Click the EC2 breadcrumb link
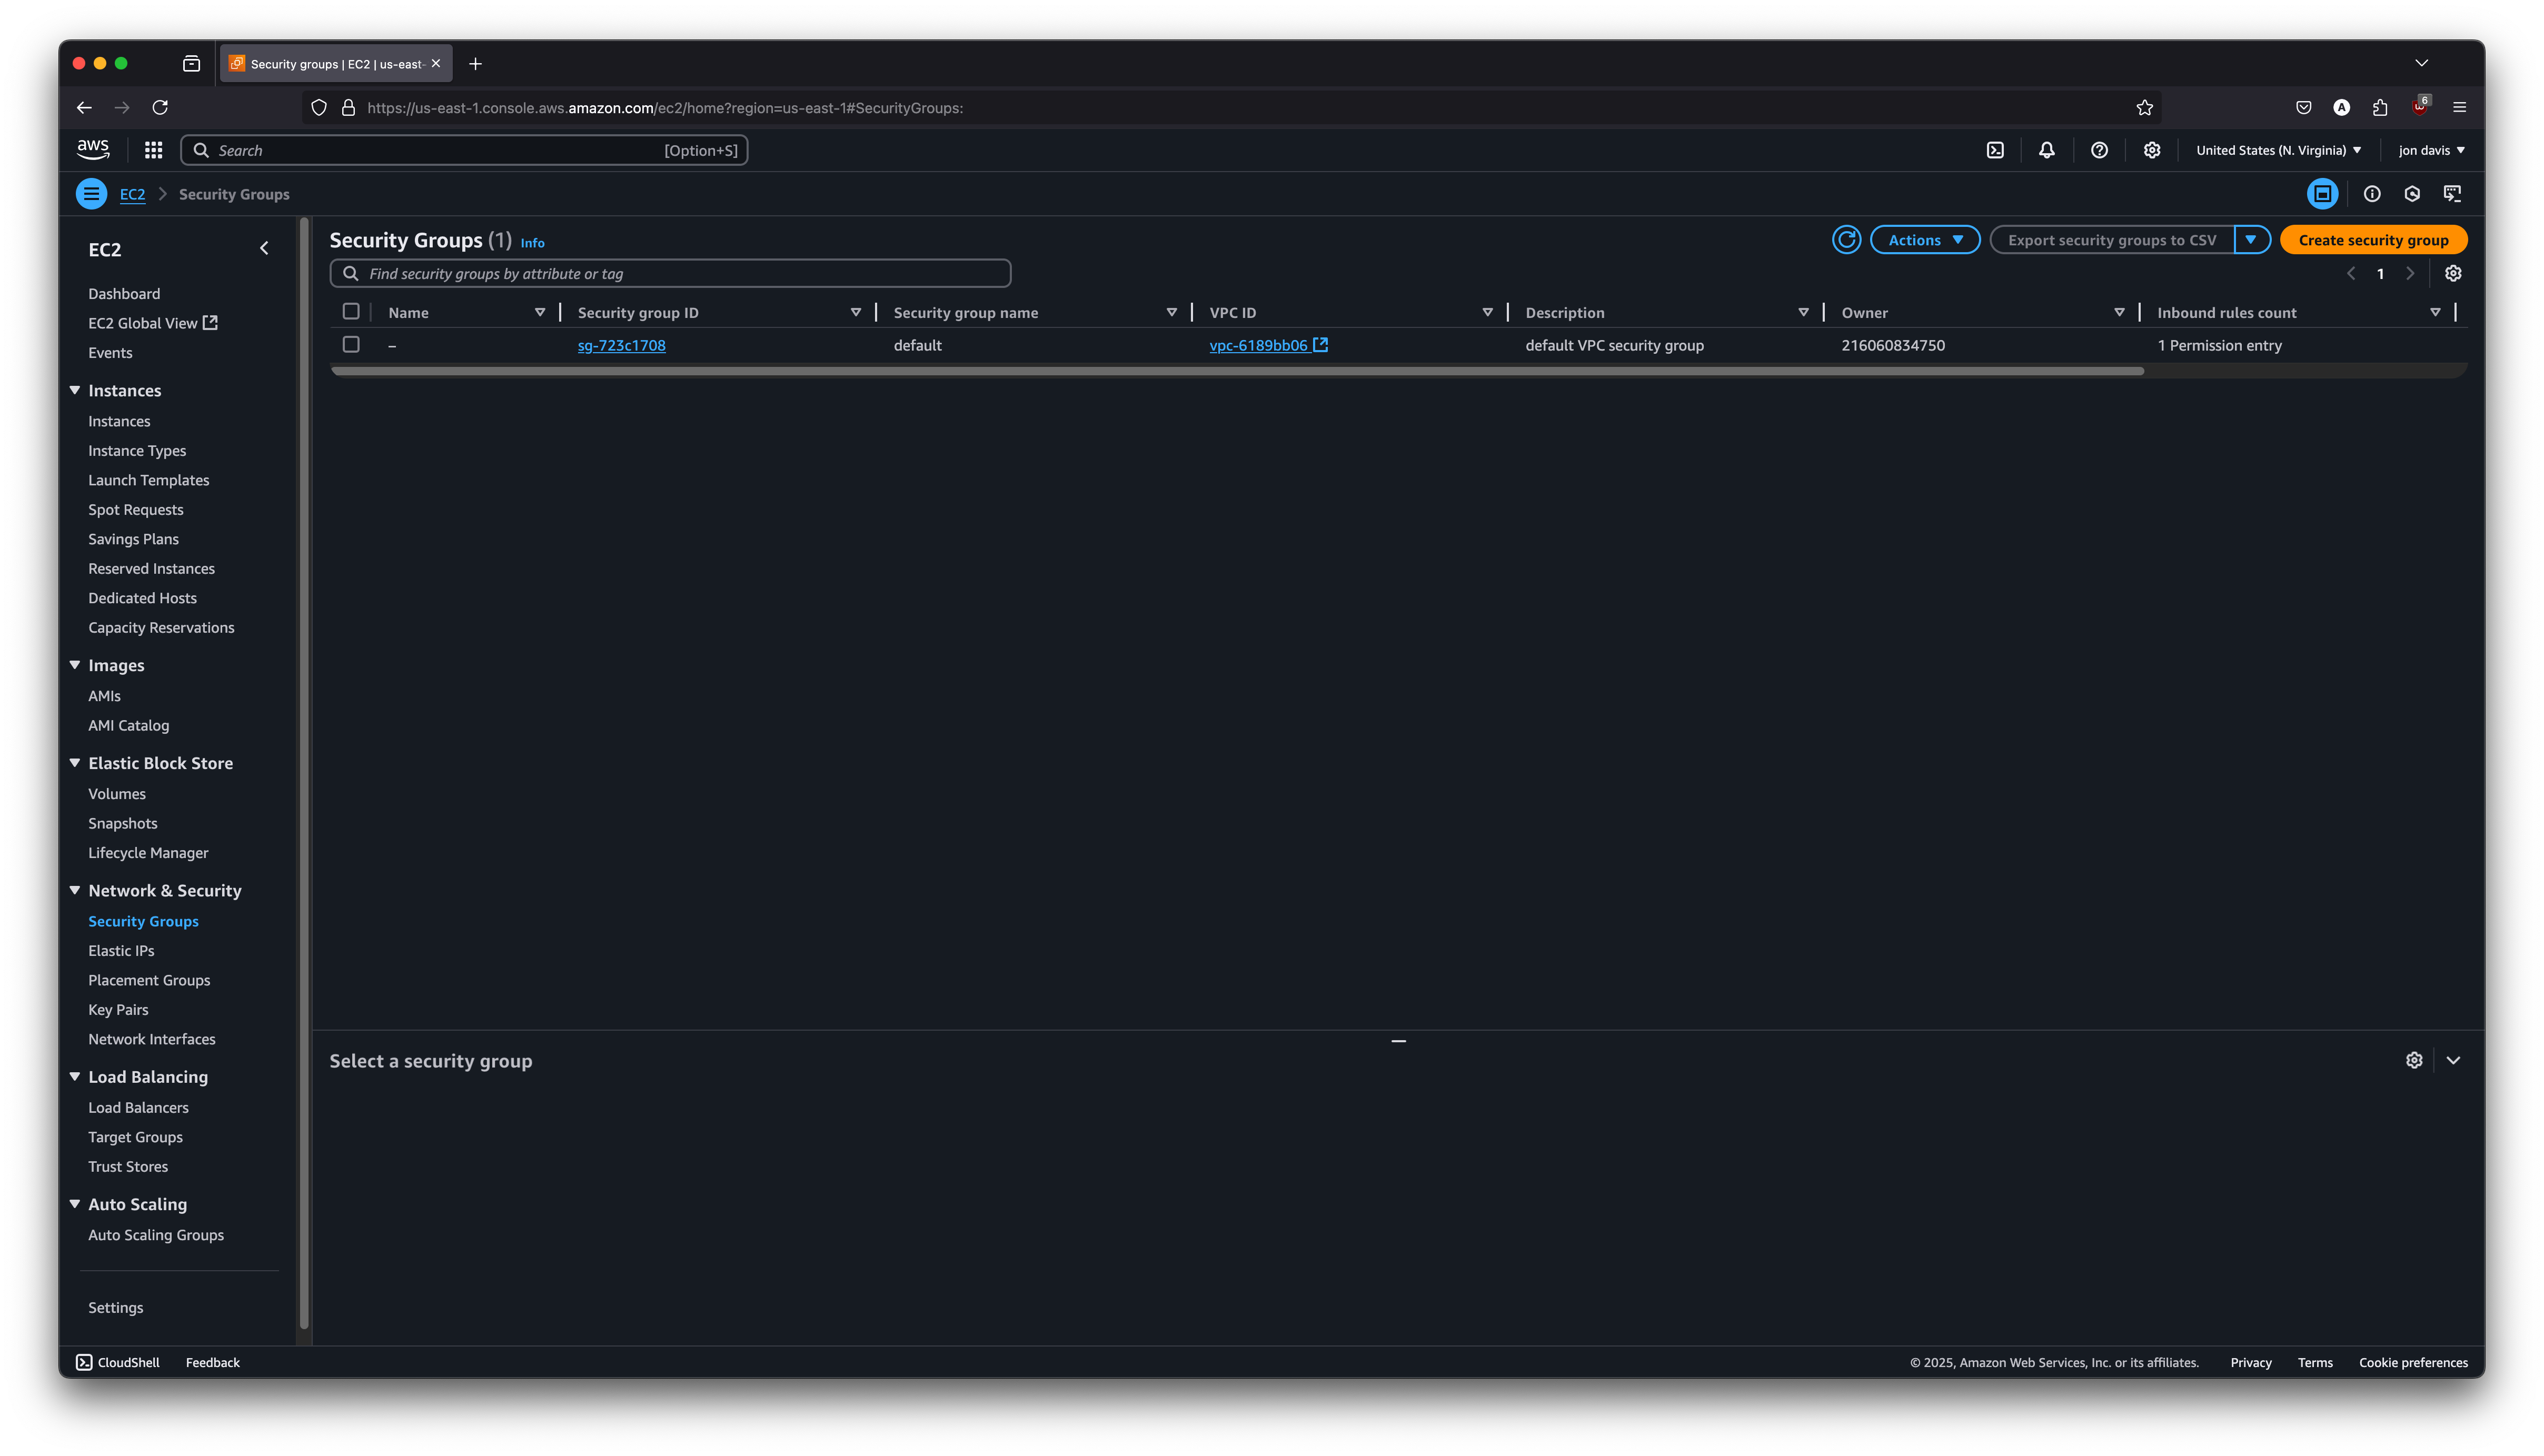This screenshot has height=1456, width=2544. point(132,194)
